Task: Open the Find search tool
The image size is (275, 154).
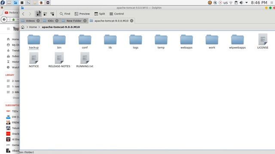Action: (65, 14)
